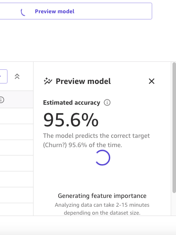Collapse section with the double-chevron up icon
The image size is (176, 235).
coord(17,76)
